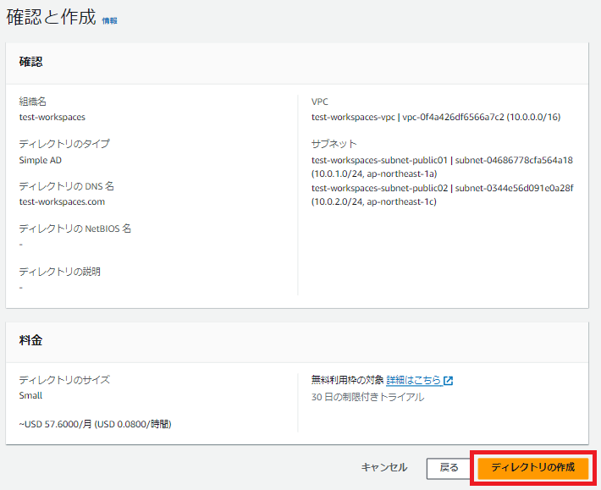Image resolution: width=601 pixels, height=490 pixels.
Task: Click the 無料利用枠の対象 text
Action: 347,380
